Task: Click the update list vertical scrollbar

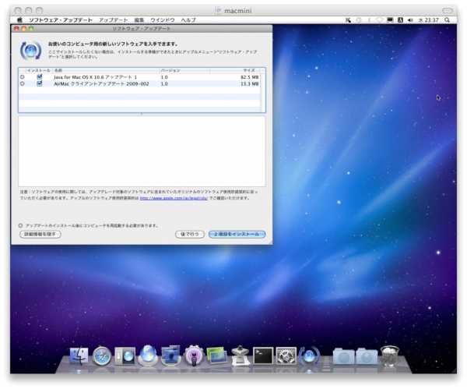Action: (263, 93)
